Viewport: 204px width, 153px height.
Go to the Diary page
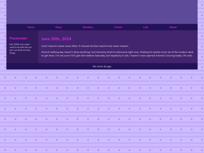(x=59, y=27)
